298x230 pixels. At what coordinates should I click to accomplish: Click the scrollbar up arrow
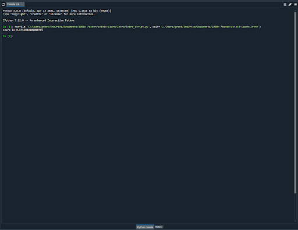295,10
